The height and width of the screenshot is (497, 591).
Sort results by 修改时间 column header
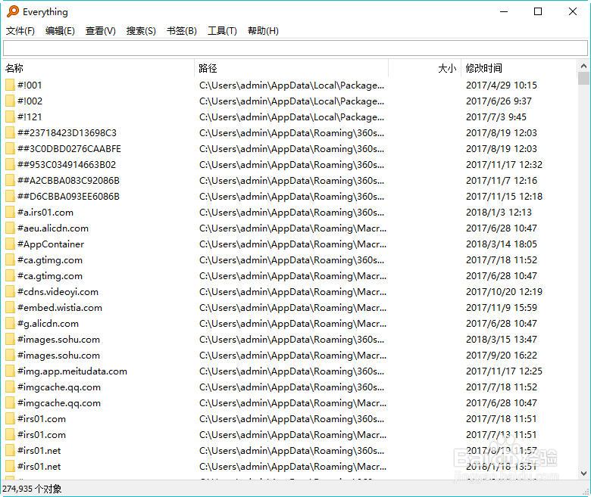[518, 68]
